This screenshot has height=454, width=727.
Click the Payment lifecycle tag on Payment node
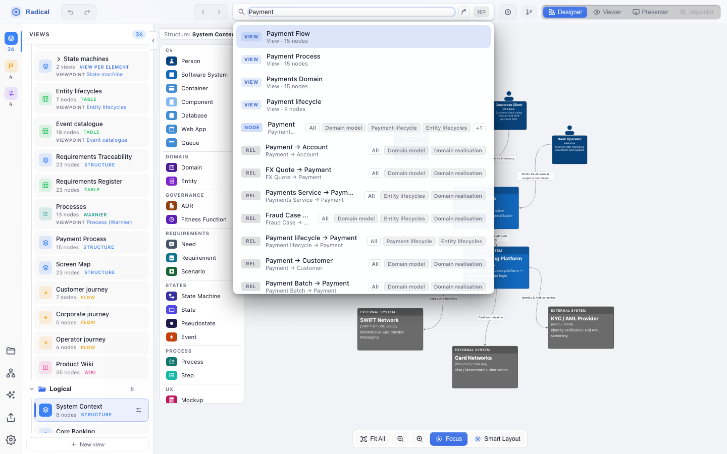coord(394,128)
